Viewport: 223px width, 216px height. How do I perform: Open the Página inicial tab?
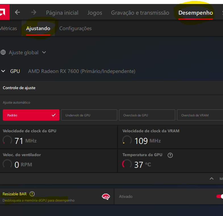(x=62, y=13)
